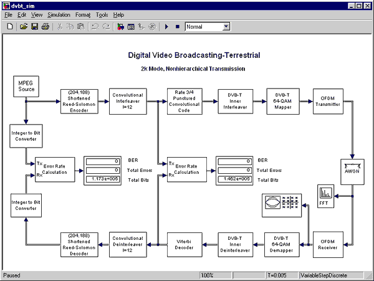
Task: Click the 2k Mode, Nonhierarchical Transmission subtitle
Action: point(193,69)
